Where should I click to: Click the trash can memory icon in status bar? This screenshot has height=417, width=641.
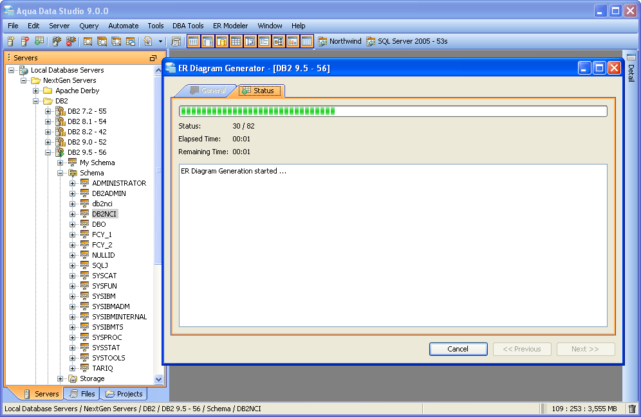(x=632, y=409)
